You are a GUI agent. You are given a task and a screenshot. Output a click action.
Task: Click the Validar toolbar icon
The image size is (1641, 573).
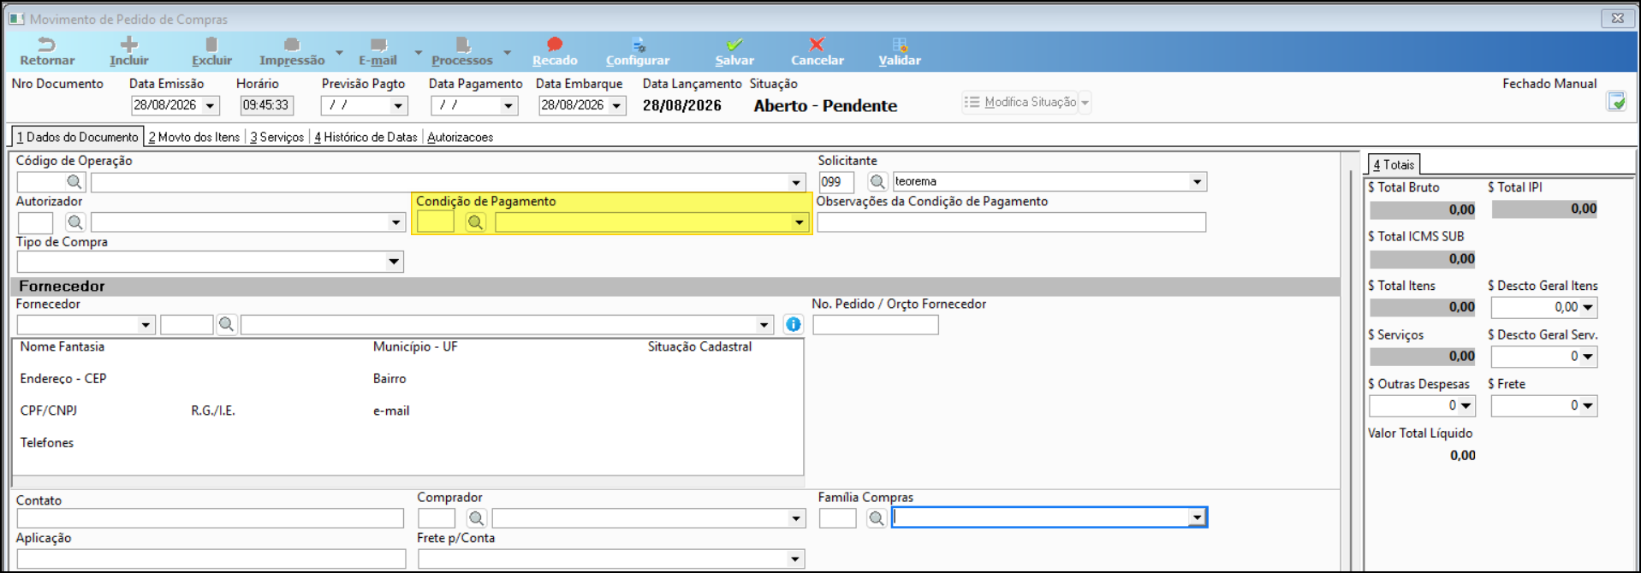tap(900, 51)
